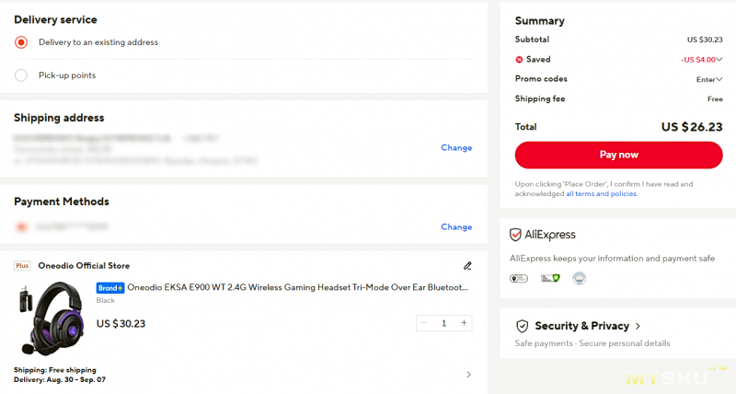Increase headset quantity with plus
This screenshot has height=394, width=736.
coord(464,322)
